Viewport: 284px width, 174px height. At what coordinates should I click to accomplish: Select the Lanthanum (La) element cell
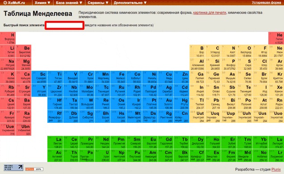(55, 142)
